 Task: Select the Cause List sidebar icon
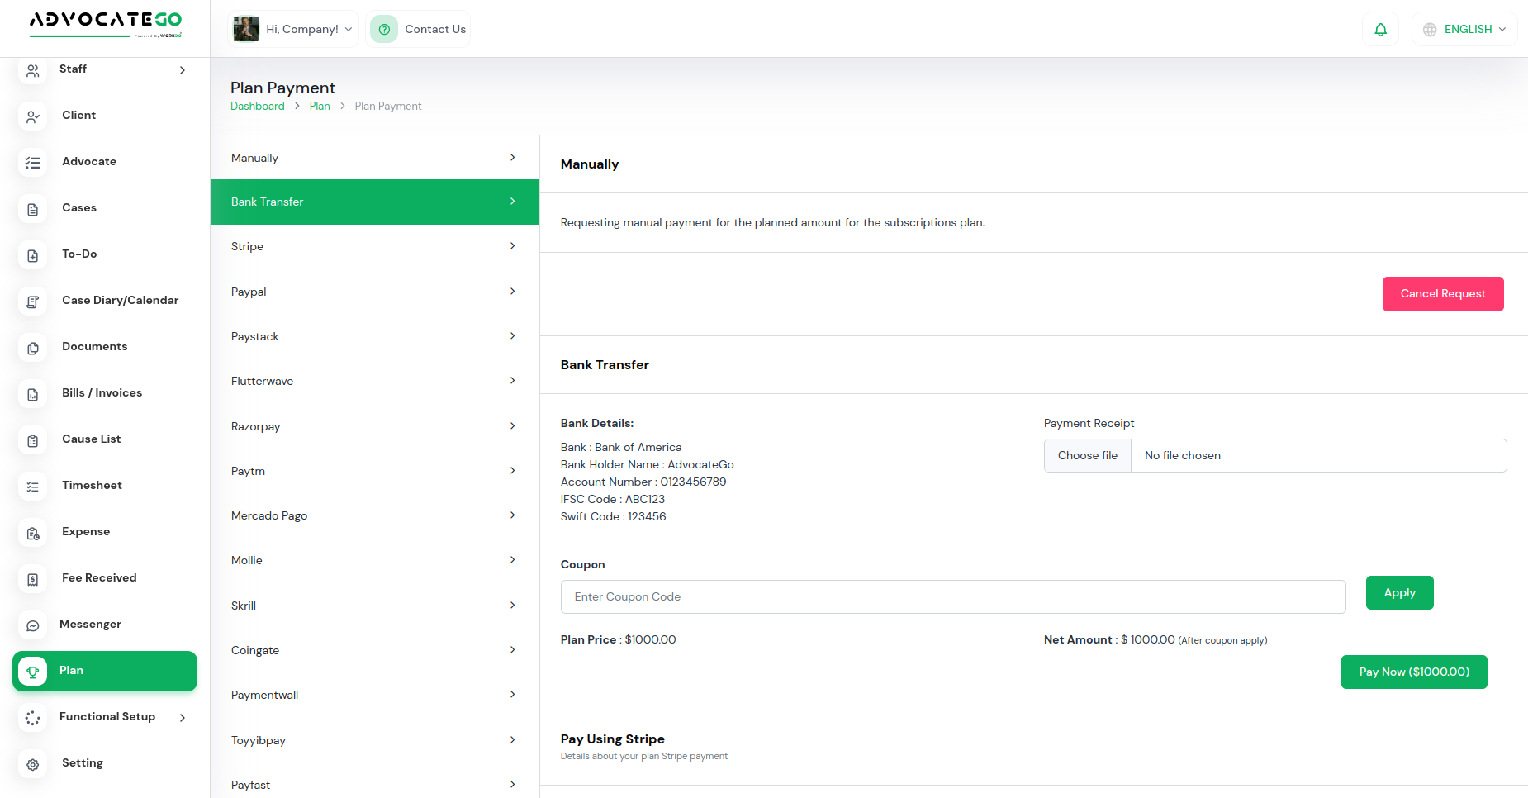coord(32,440)
